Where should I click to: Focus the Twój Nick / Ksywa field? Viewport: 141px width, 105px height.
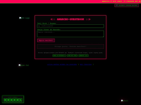(x=70, y=26)
